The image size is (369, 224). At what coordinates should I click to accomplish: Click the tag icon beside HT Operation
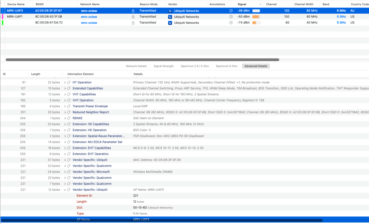point(69,82)
